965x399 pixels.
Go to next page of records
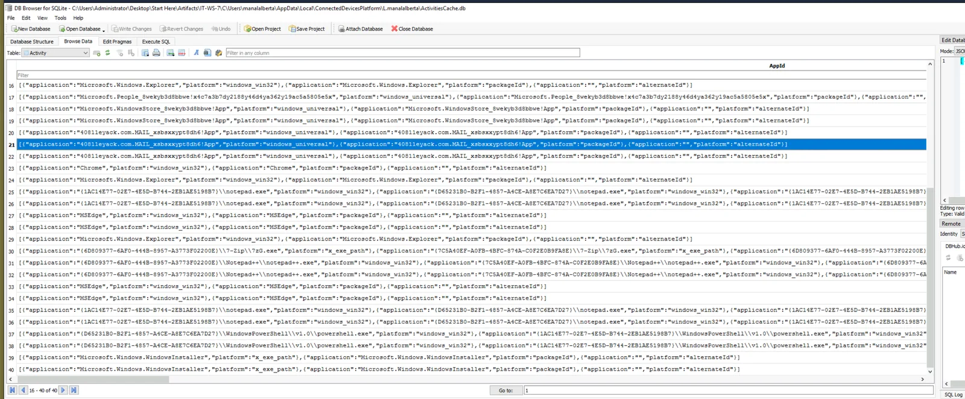(63, 390)
